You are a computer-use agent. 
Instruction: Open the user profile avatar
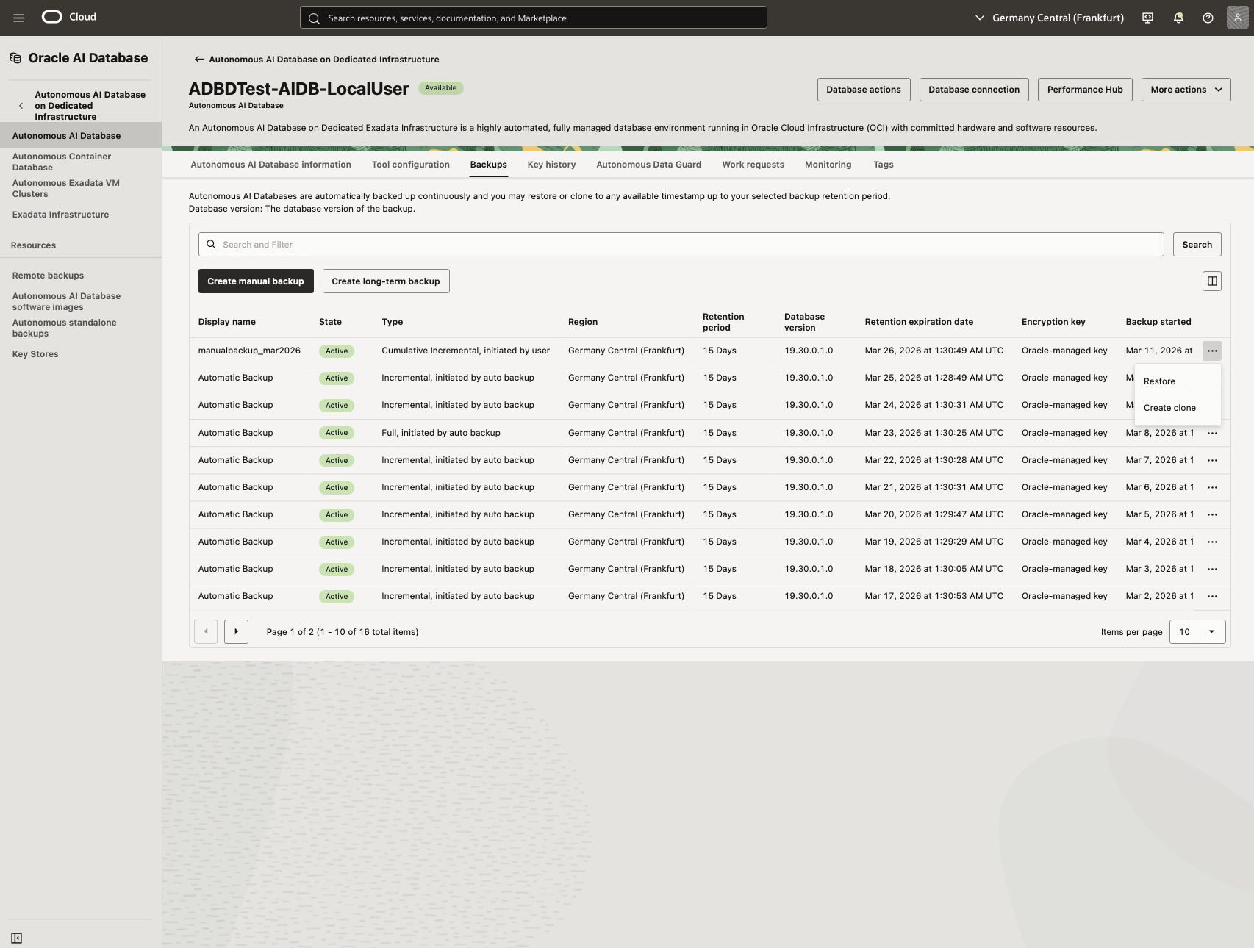[x=1237, y=18]
